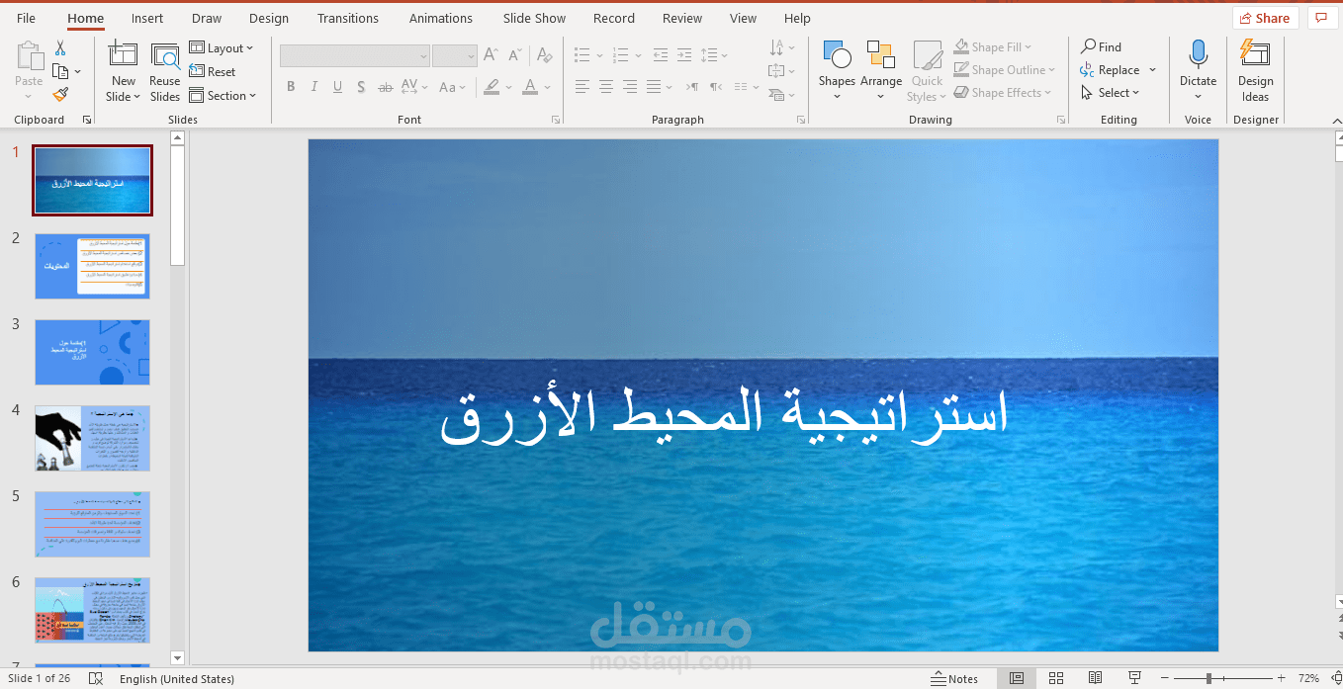Open Reuse Slides
The height and width of the screenshot is (689, 1343).
[x=165, y=71]
